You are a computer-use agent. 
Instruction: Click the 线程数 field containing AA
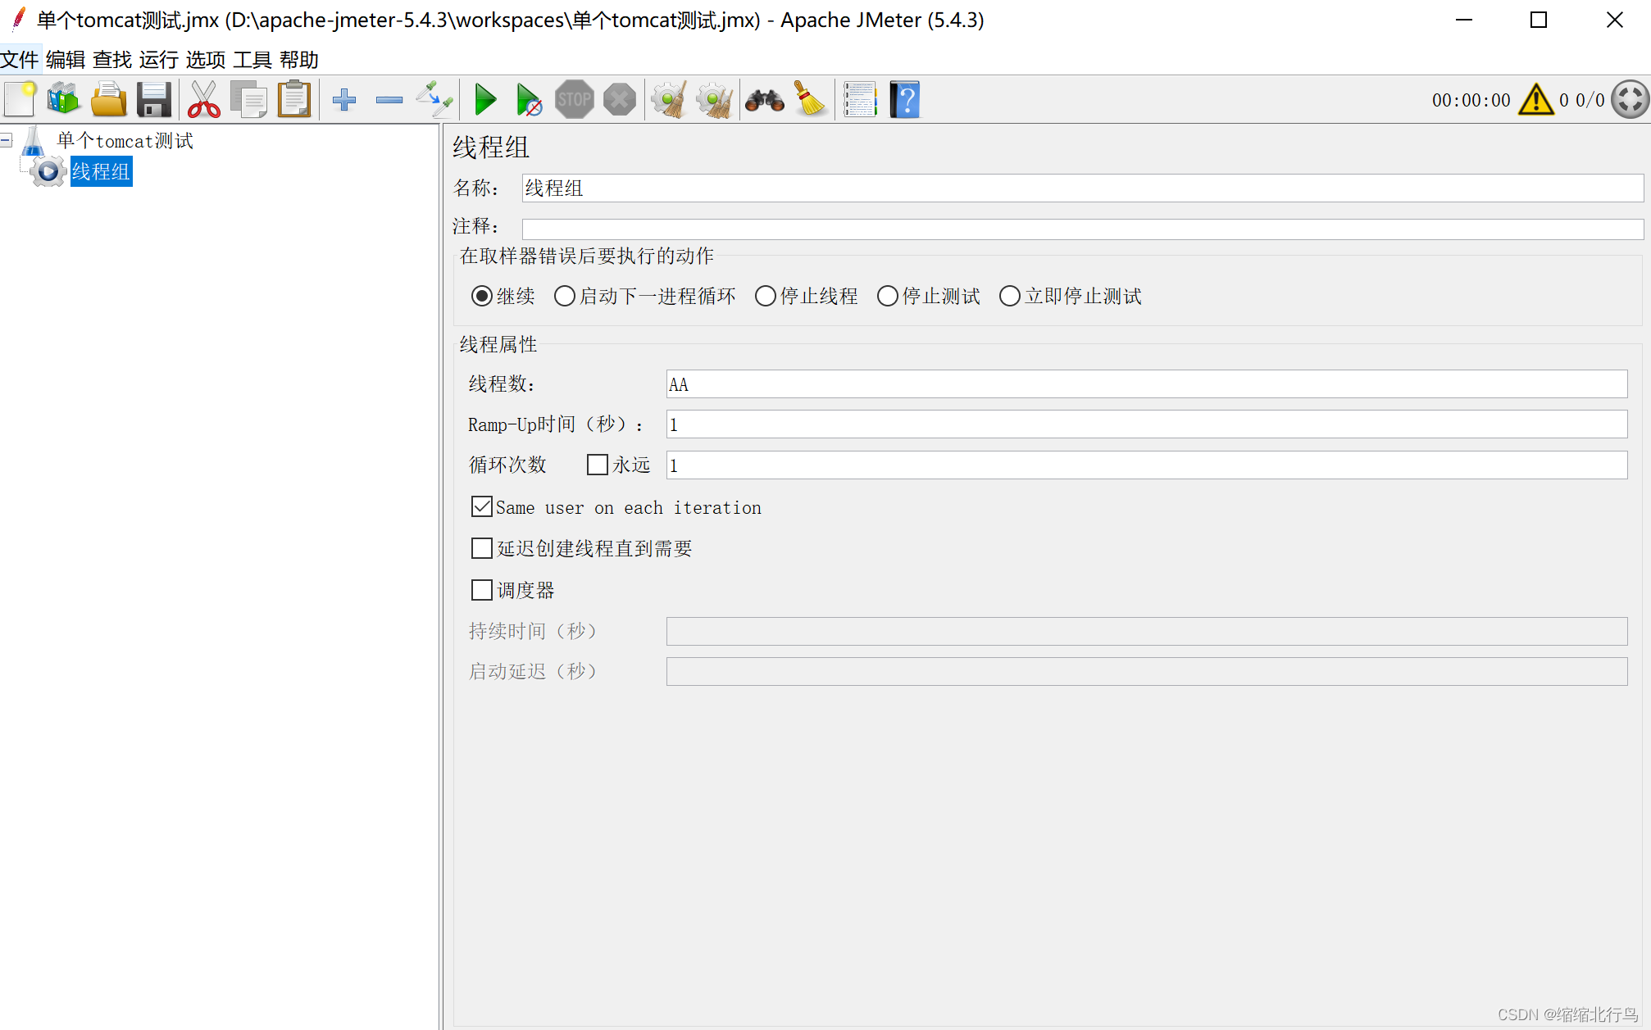point(1146,383)
